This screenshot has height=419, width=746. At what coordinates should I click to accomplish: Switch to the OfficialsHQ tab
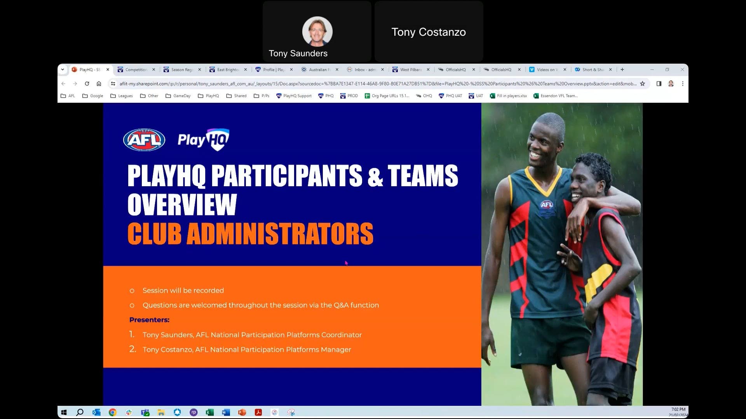point(455,69)
